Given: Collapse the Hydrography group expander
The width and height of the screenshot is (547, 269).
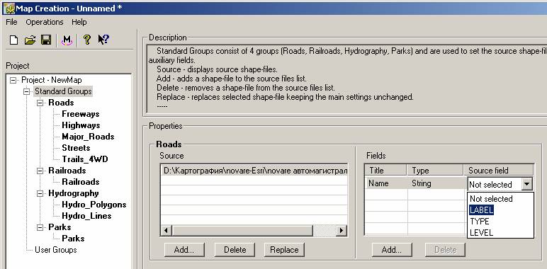Looking at the screenshot, I should click(40, 194).
